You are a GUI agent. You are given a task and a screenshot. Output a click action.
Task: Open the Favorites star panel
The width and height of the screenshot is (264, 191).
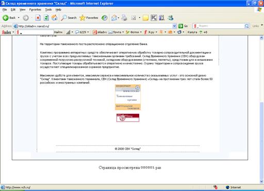89,18
